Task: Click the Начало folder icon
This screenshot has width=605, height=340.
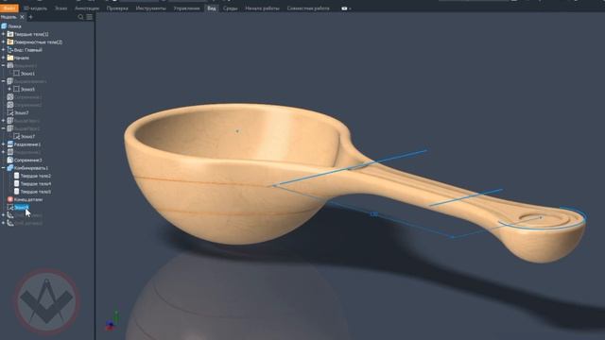Action: (x=10, y=58)
